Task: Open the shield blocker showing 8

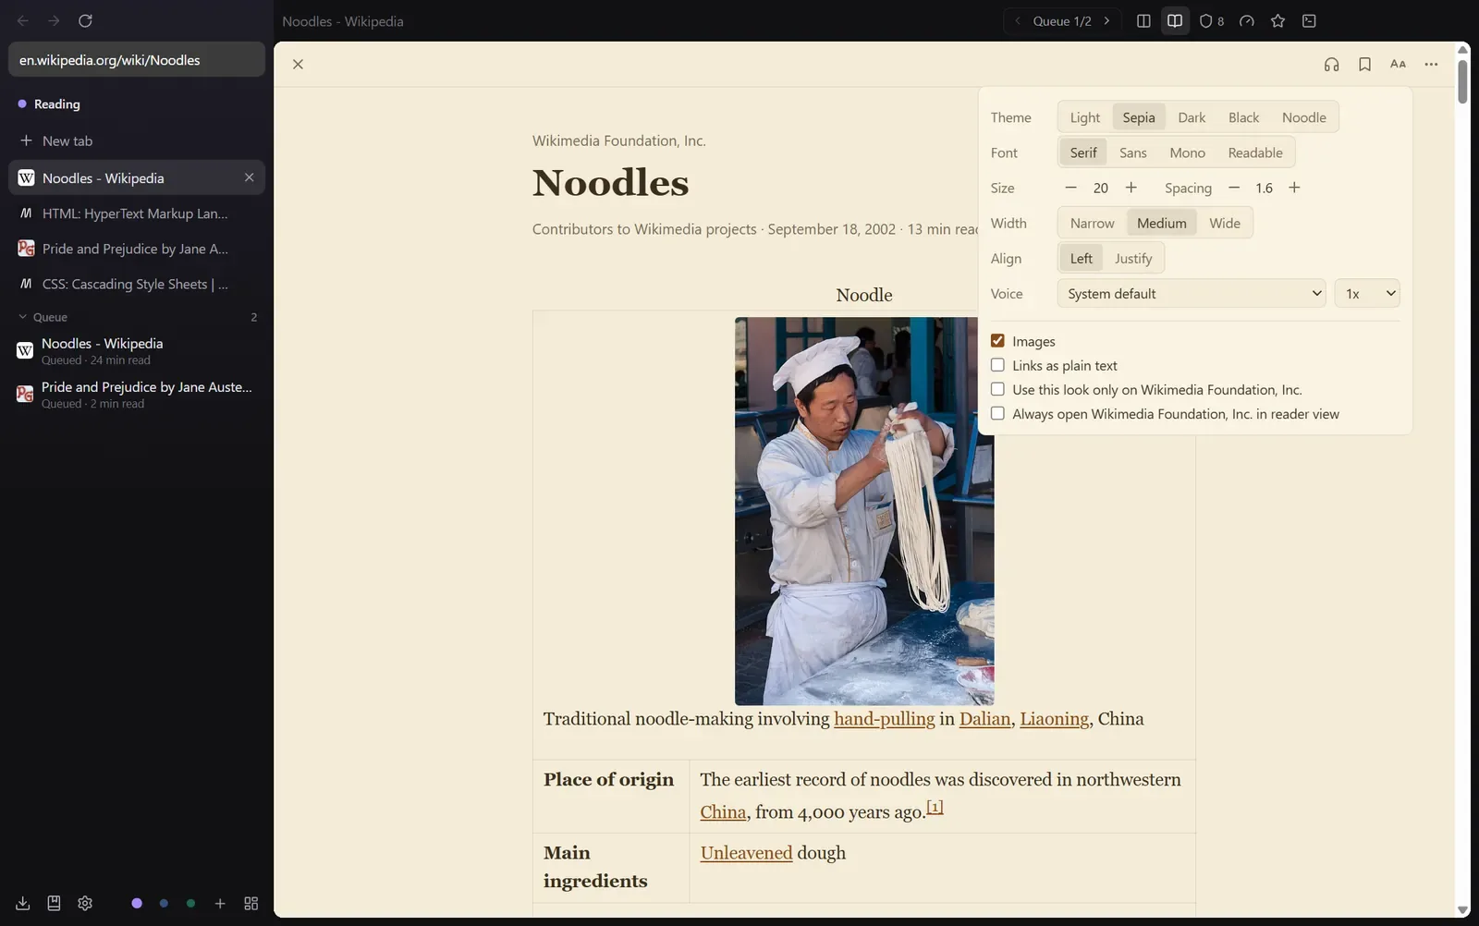Action: point(1211,20)
